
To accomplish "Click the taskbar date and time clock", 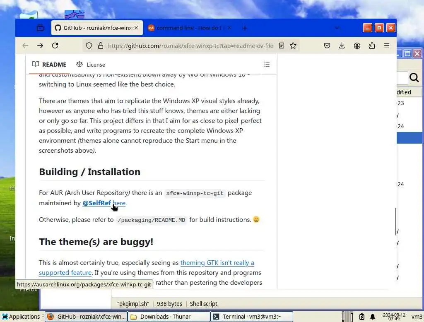I will 394,317.
